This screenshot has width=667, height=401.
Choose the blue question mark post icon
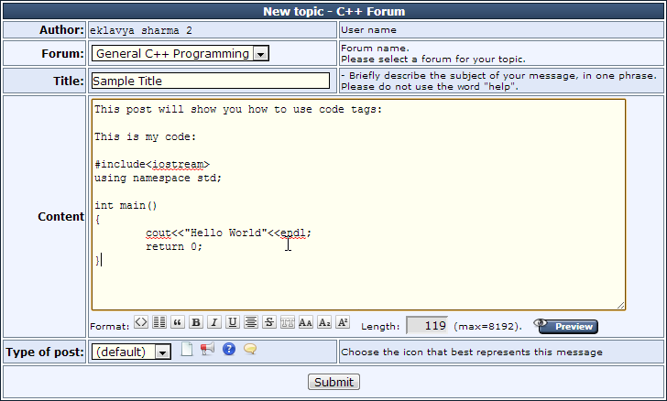(229, 350)
